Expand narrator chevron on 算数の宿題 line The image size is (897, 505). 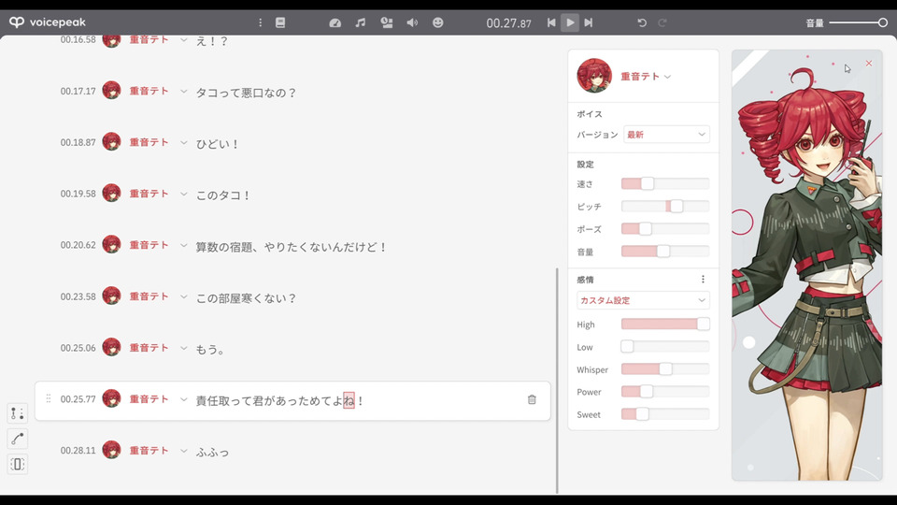tap(184, 245)
